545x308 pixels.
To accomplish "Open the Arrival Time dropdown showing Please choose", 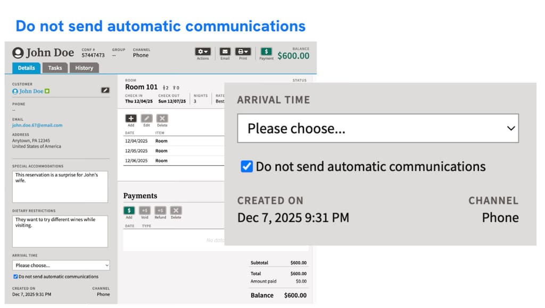I will click(378, 128).
